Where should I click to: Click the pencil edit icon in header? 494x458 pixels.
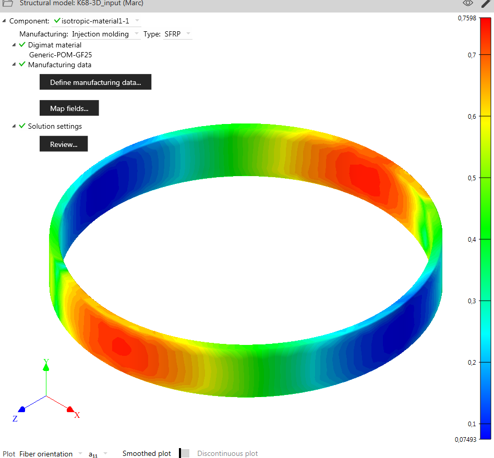point(487,3)
